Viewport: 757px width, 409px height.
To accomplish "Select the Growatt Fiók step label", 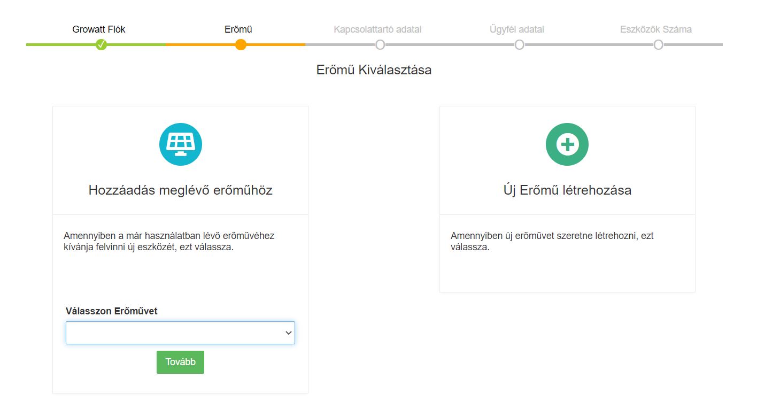I will click(99, 29).
